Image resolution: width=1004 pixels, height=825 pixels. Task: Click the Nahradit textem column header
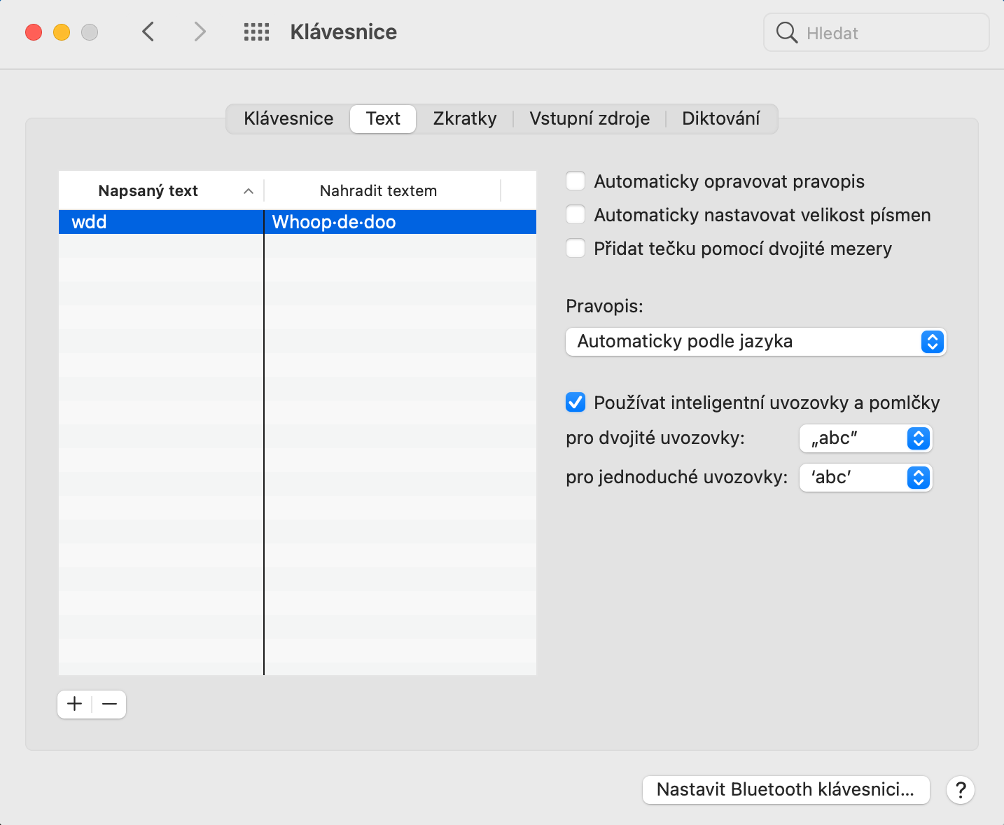coord(382,190)
